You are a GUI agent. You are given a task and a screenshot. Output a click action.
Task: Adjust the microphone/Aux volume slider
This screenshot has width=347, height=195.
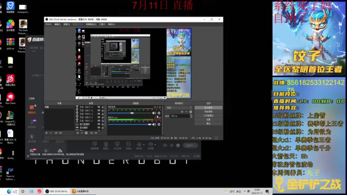130,124
